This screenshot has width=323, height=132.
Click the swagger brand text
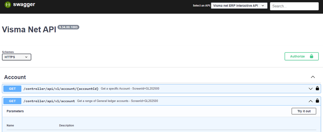click(24, 4)
